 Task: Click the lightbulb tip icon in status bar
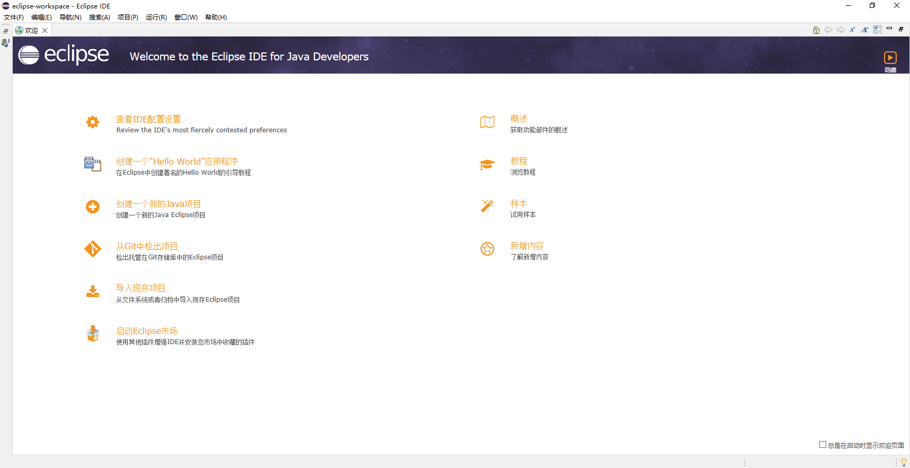(904, 462)
